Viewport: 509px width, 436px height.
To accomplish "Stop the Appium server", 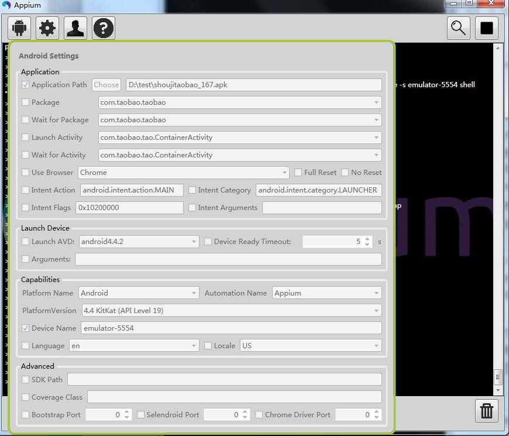I will (x=487, y=28).
